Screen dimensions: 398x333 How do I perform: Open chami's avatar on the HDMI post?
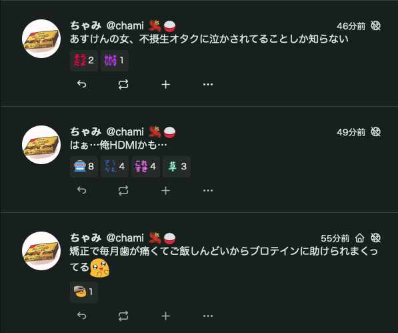41,145
